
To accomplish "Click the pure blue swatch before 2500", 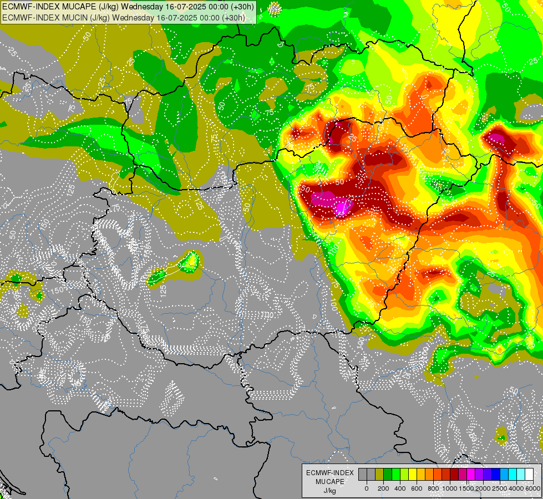I will (x=495, y=474).
